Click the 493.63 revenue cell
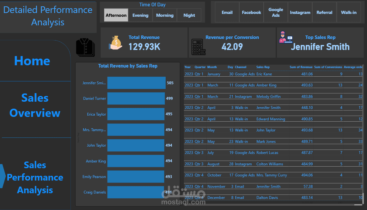 click(x=307, y=86)
